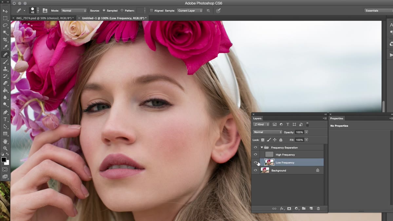Filter layers by type layers icon
Screen dimensions: 393x221
pyautogui.click(x=288, y=125)
